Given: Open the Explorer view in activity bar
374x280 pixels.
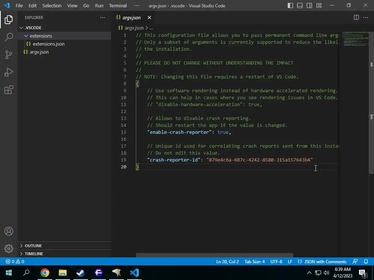Looking at the screenshot, I should [9, 20].
